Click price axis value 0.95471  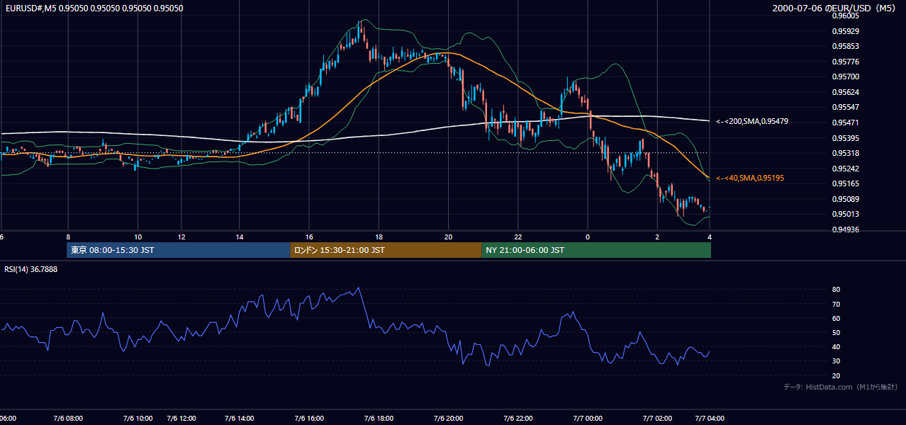coord(845,123)
